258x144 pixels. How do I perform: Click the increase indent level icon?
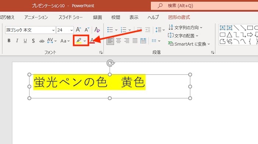click(x=147, y=30)
